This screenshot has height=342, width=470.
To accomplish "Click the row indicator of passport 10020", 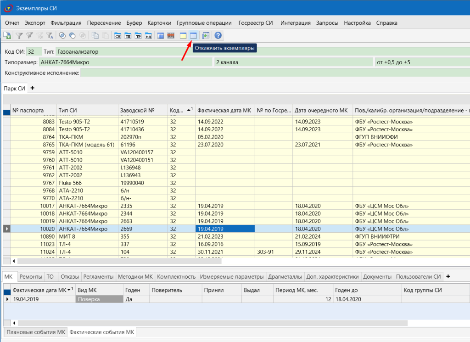I will click(6, 229).
